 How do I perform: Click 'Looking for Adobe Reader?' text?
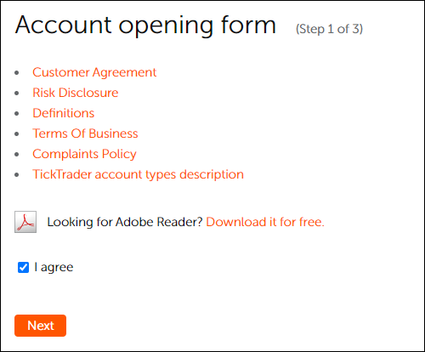125,222
